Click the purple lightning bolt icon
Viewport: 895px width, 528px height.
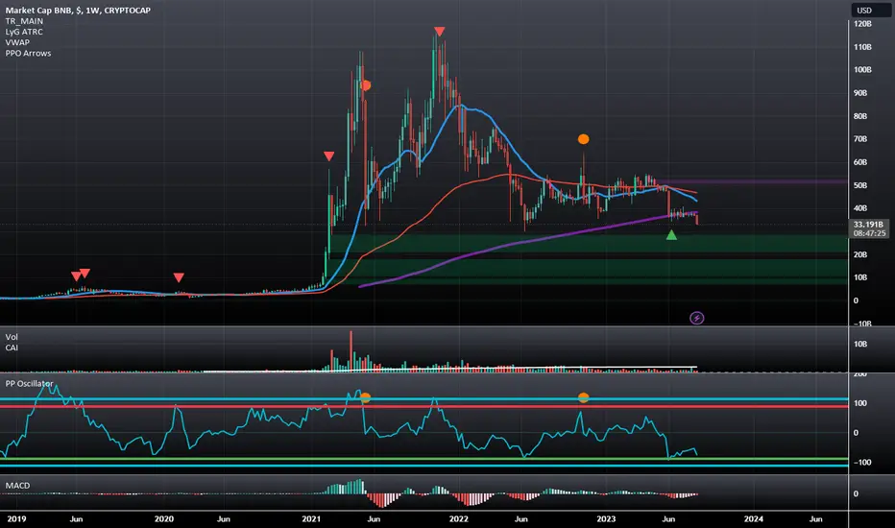point(696,318)
